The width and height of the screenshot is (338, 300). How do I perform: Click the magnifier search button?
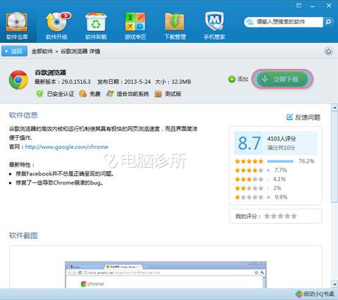point(328,22)
